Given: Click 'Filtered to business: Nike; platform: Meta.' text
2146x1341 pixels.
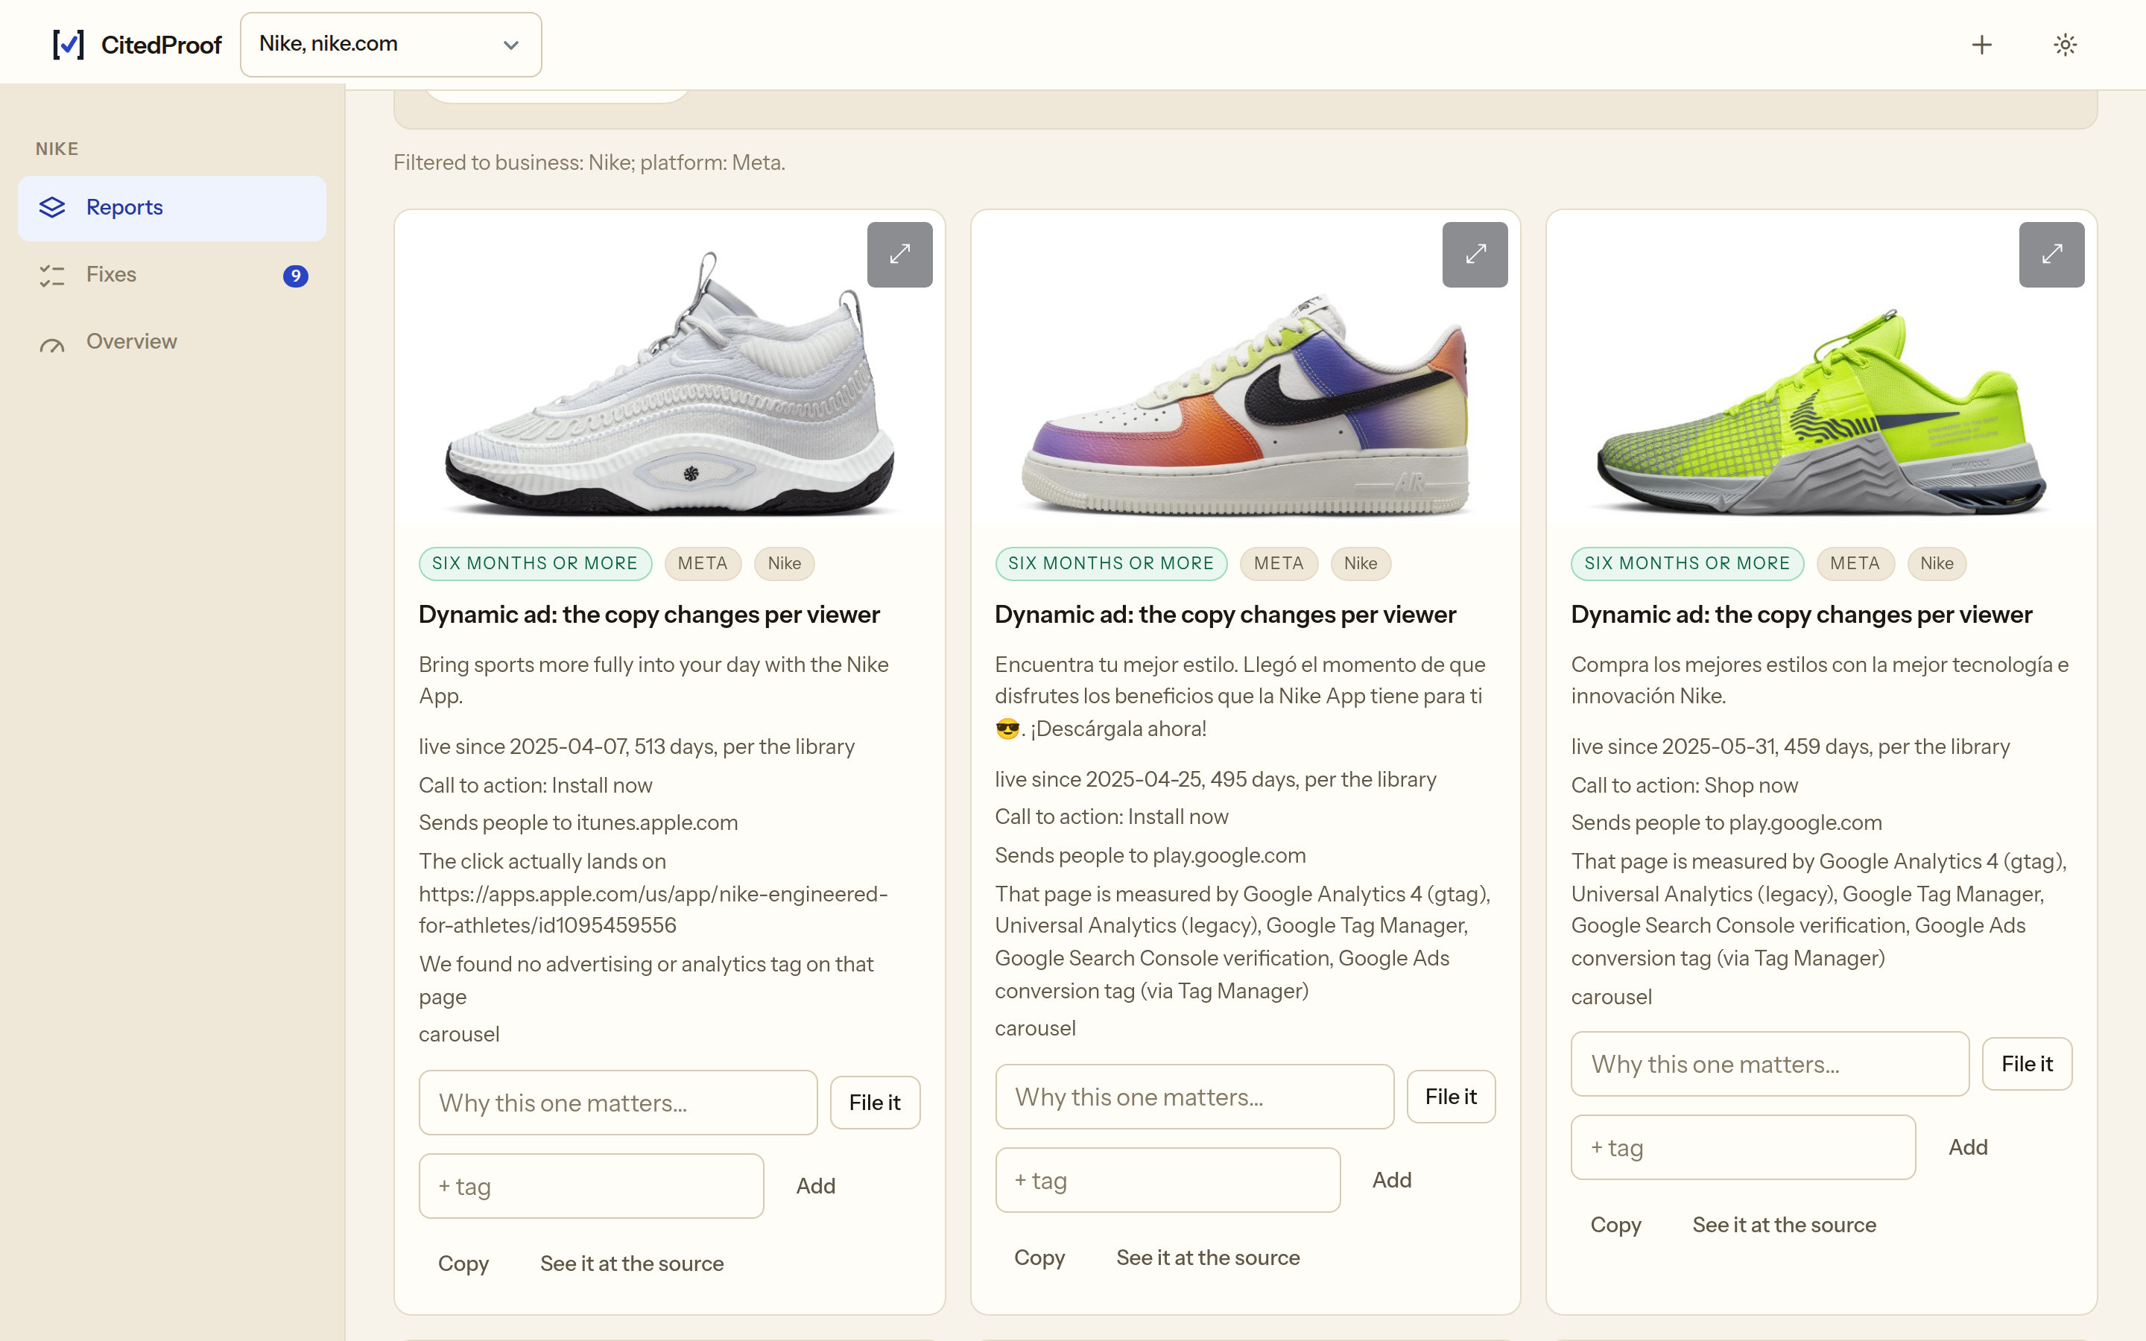Looking at the screenshot, I should coord(589,162).
